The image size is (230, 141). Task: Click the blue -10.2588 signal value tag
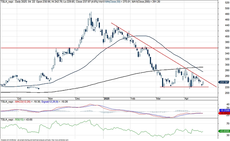click(x=224, y=110)
